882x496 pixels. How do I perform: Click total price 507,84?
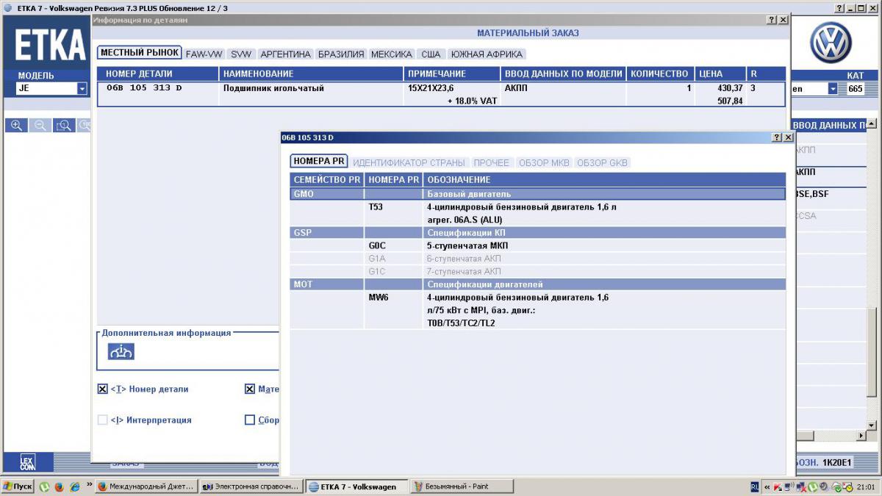pyautogui.click(x=730, y=101)
